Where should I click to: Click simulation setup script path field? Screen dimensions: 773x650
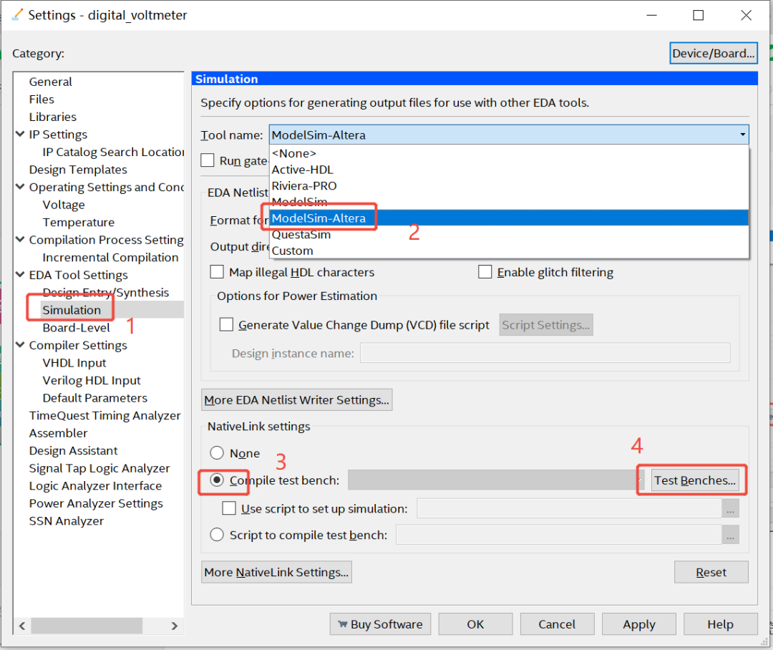click(569, 508)
